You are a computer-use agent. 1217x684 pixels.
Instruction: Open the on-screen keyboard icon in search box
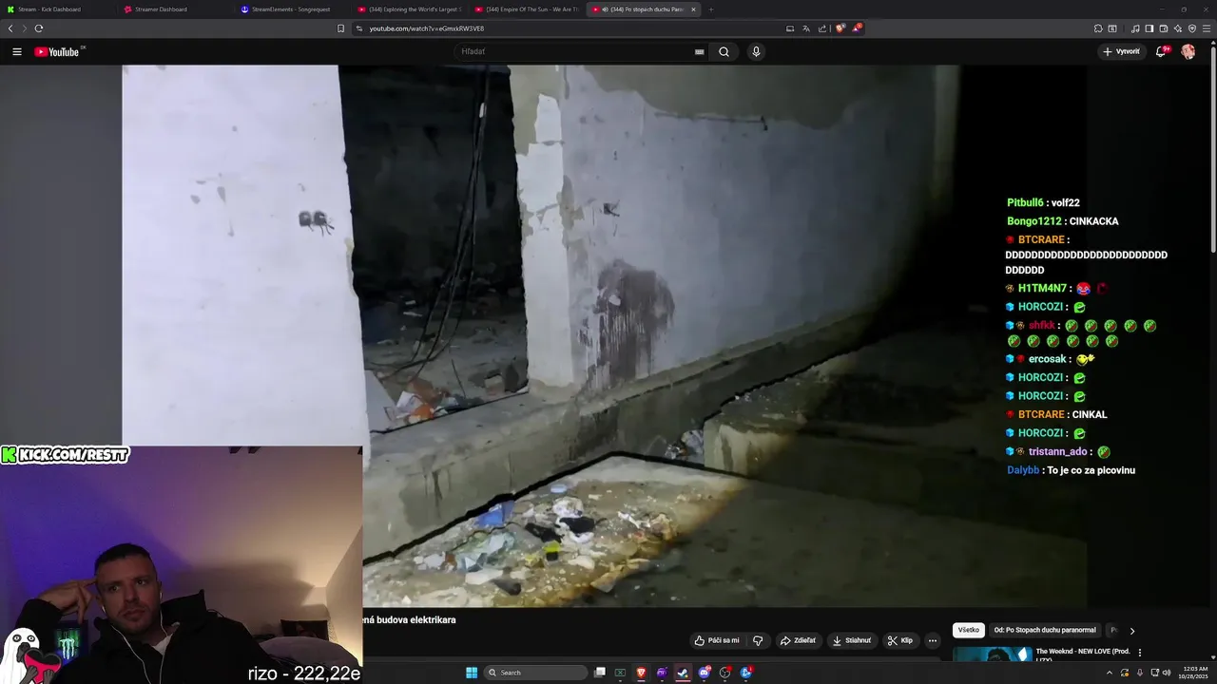pyautogui.click(x=700, y=52)
